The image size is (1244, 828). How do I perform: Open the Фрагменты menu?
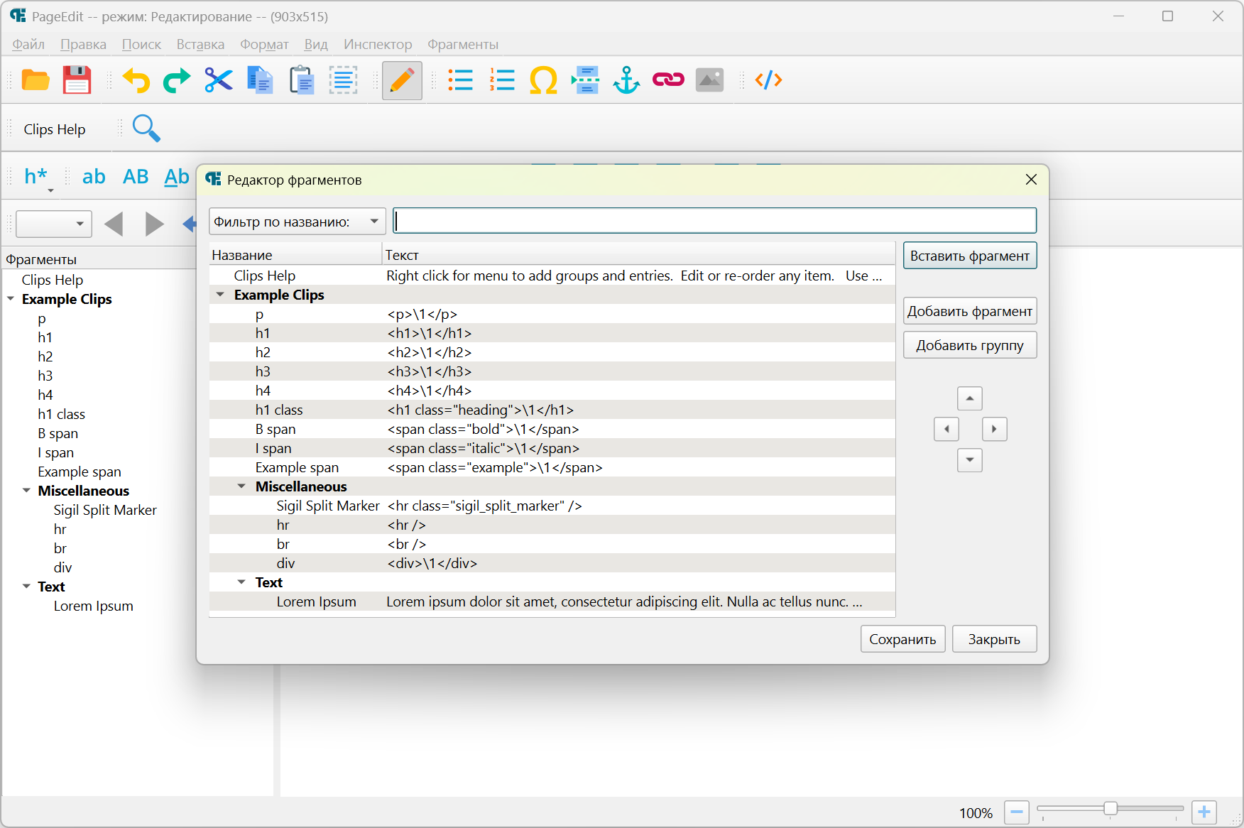(x=462, y=44)
